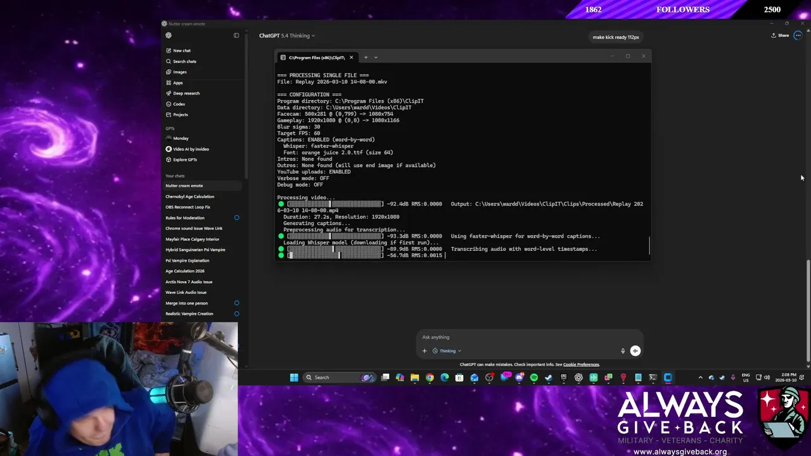The width and height of the screenshot is (811, 456).
Task: Open the Nutter cream emote chat
Action: [203, 186]
